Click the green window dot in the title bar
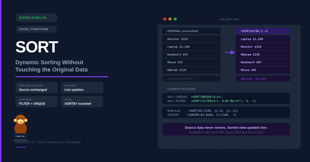310x162 pixels. (175, 19)
